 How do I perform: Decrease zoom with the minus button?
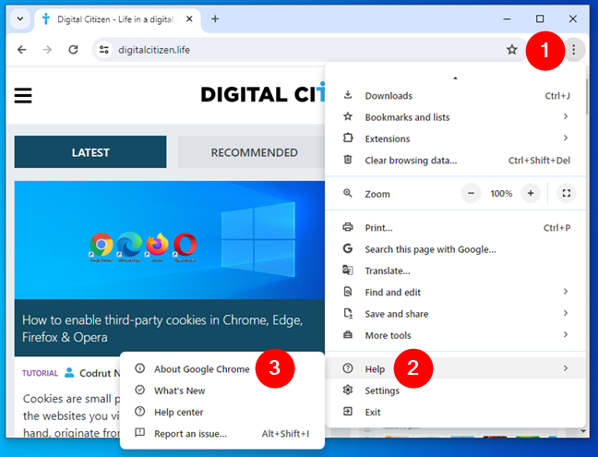pos(471,193)
